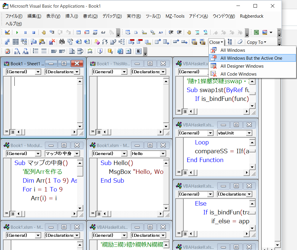Toggle Procedure View in マップの中身 module window
Viewport: 297px width, 250px height.
coord(7,214)
